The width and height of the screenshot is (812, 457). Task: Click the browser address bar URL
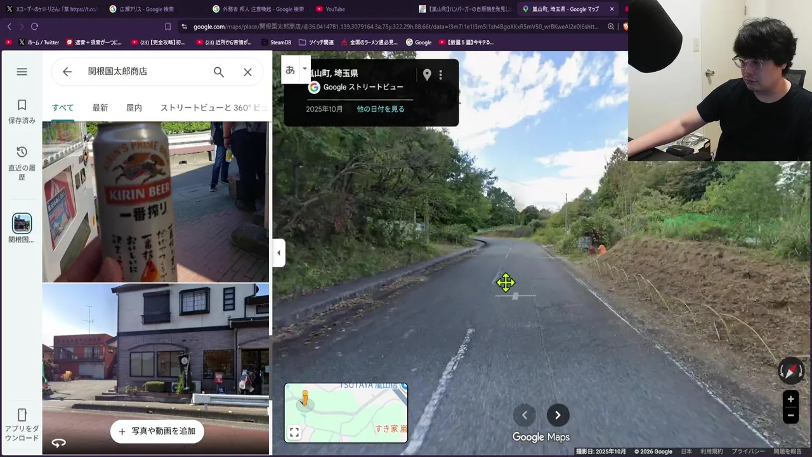pos(396,27)
